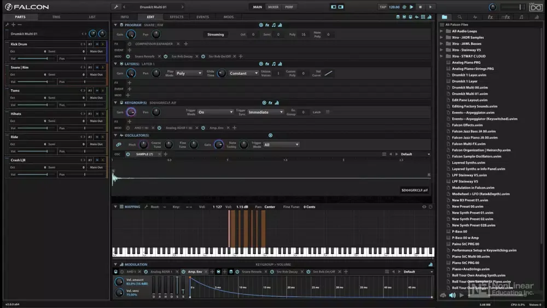
Task: Remove a part with the minus icon
Action: coord(20,25)
